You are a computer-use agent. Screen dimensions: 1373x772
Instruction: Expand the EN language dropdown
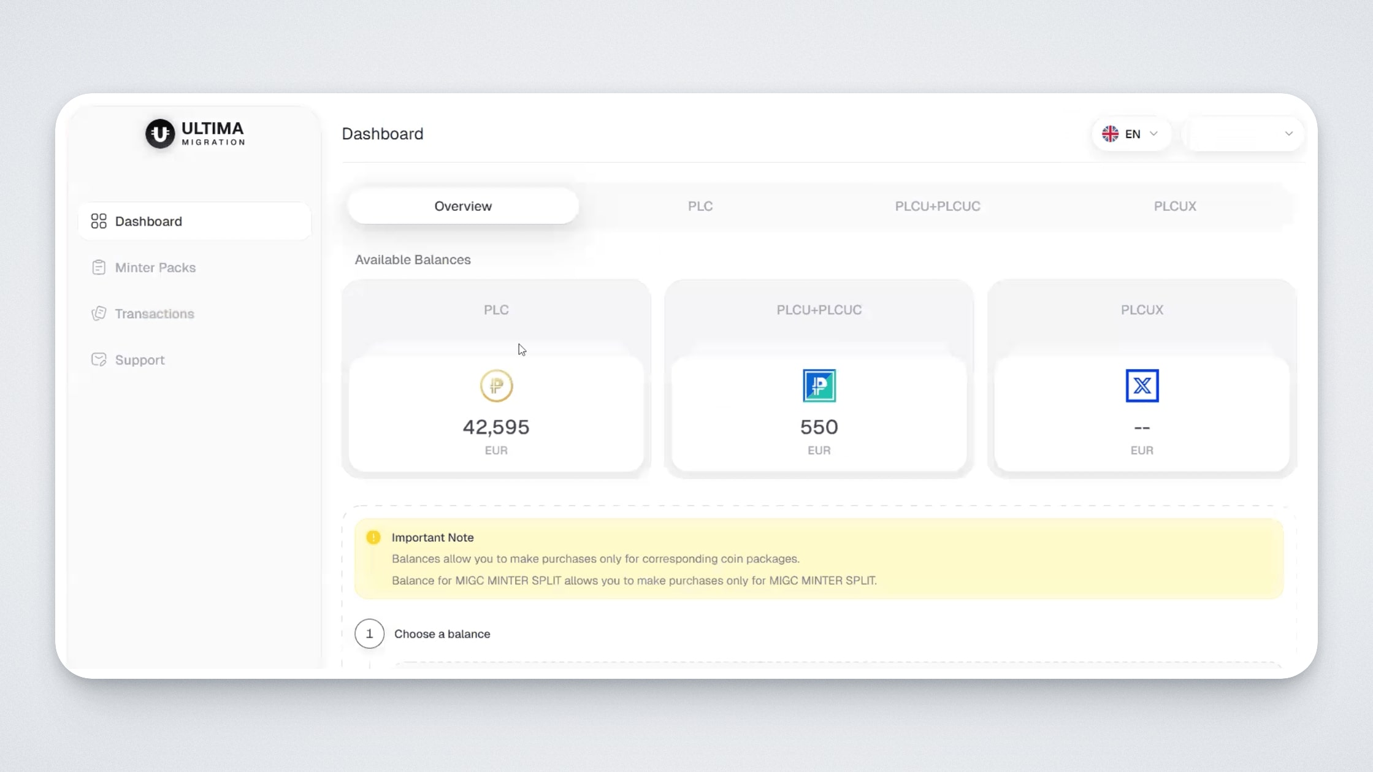click(x=1153, y=134)
